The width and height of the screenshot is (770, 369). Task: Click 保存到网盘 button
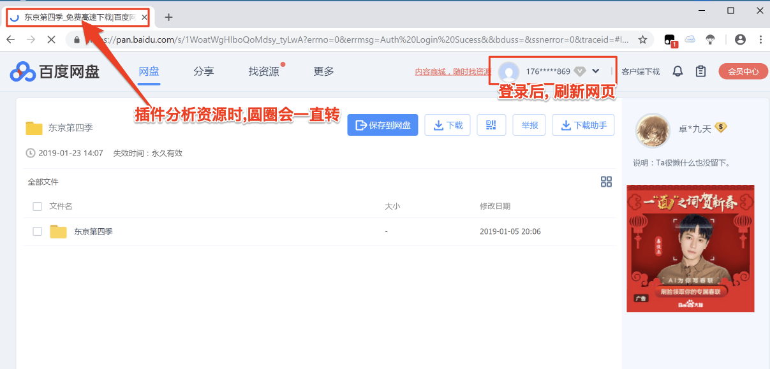pos(383,125)
